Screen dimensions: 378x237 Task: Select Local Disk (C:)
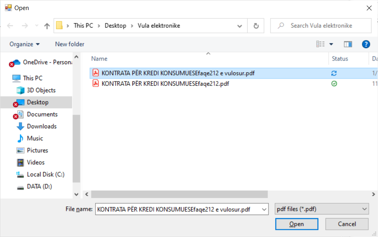coord(41,174)
